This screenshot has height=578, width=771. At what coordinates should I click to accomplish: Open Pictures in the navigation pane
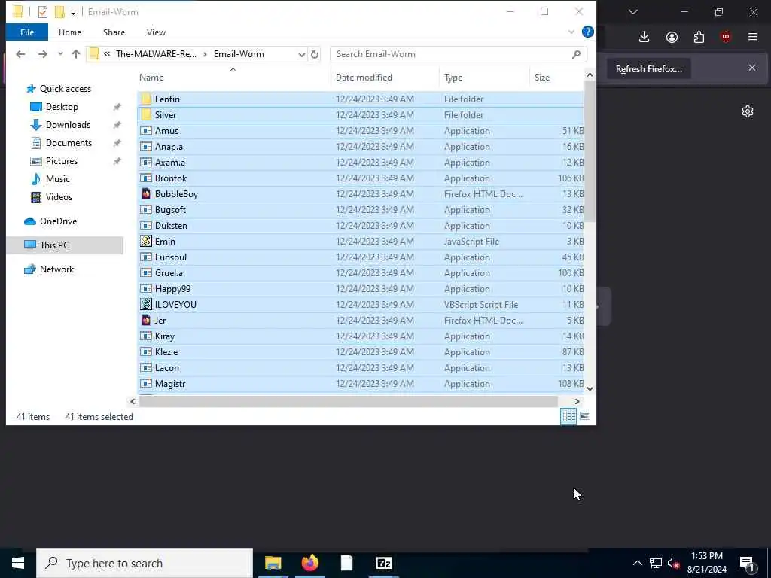click(62, 161)
